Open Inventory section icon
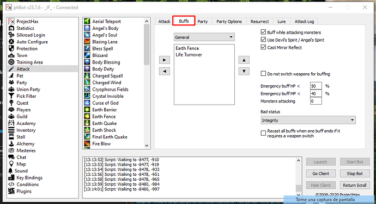The width and height of the screenshot is (376, 204). pos(11,130)
